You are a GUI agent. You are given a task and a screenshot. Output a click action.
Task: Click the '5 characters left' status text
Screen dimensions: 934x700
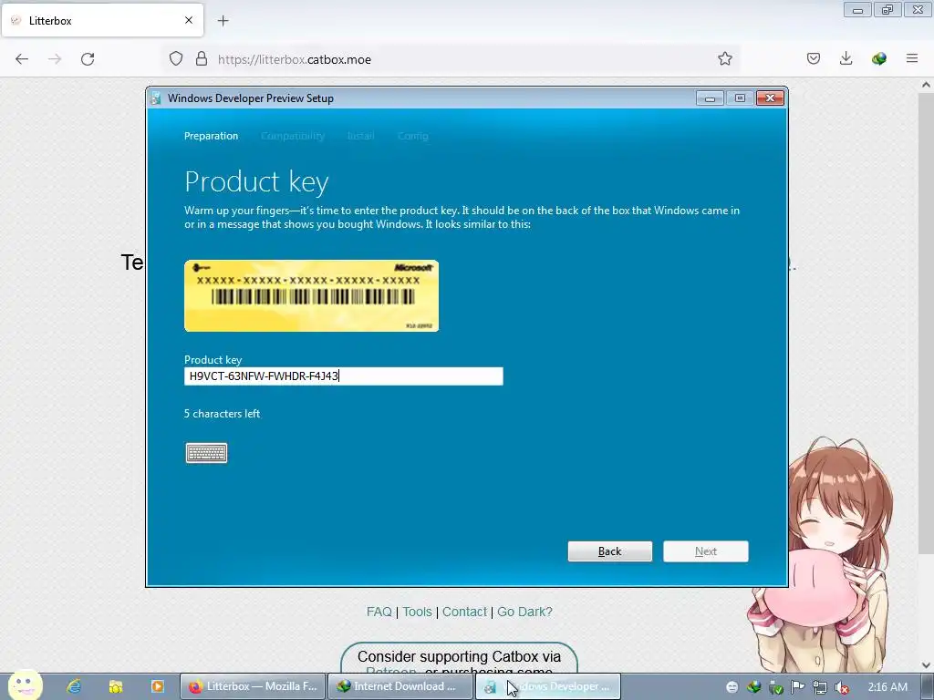tap(222, 414)
